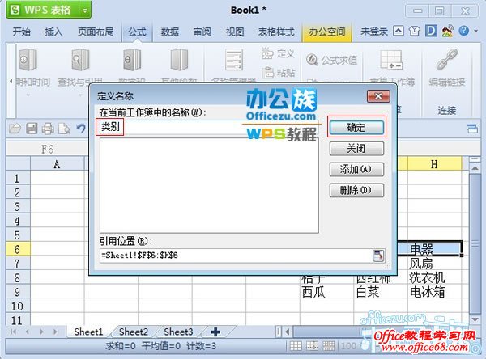
Task: Click the shirt skin icon
Action: 415,32
